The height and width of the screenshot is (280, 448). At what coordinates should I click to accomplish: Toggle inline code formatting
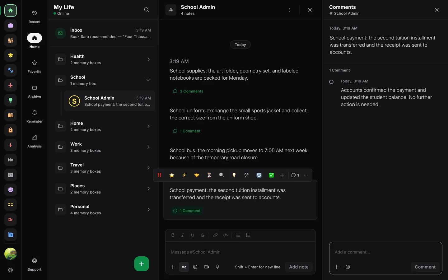pos(226,235)
